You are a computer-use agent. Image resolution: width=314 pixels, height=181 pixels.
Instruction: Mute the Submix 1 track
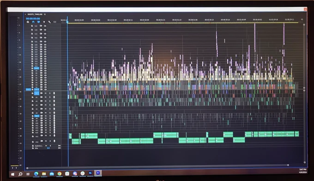(x=46, y=146)
